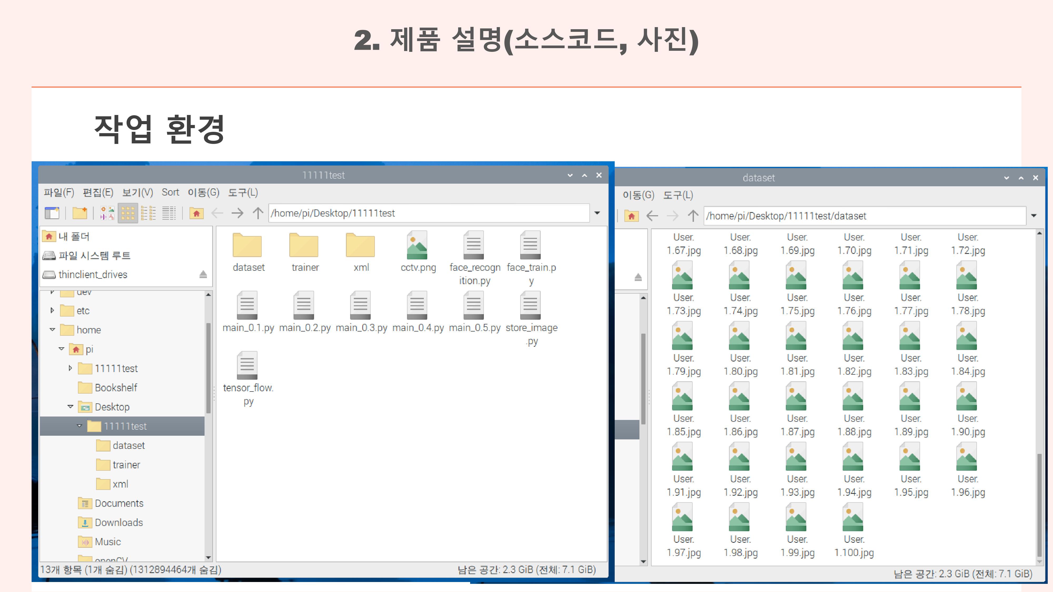Open the Sort menu
This screenshot has height=592, width=1053.
[x=171, y=192]
